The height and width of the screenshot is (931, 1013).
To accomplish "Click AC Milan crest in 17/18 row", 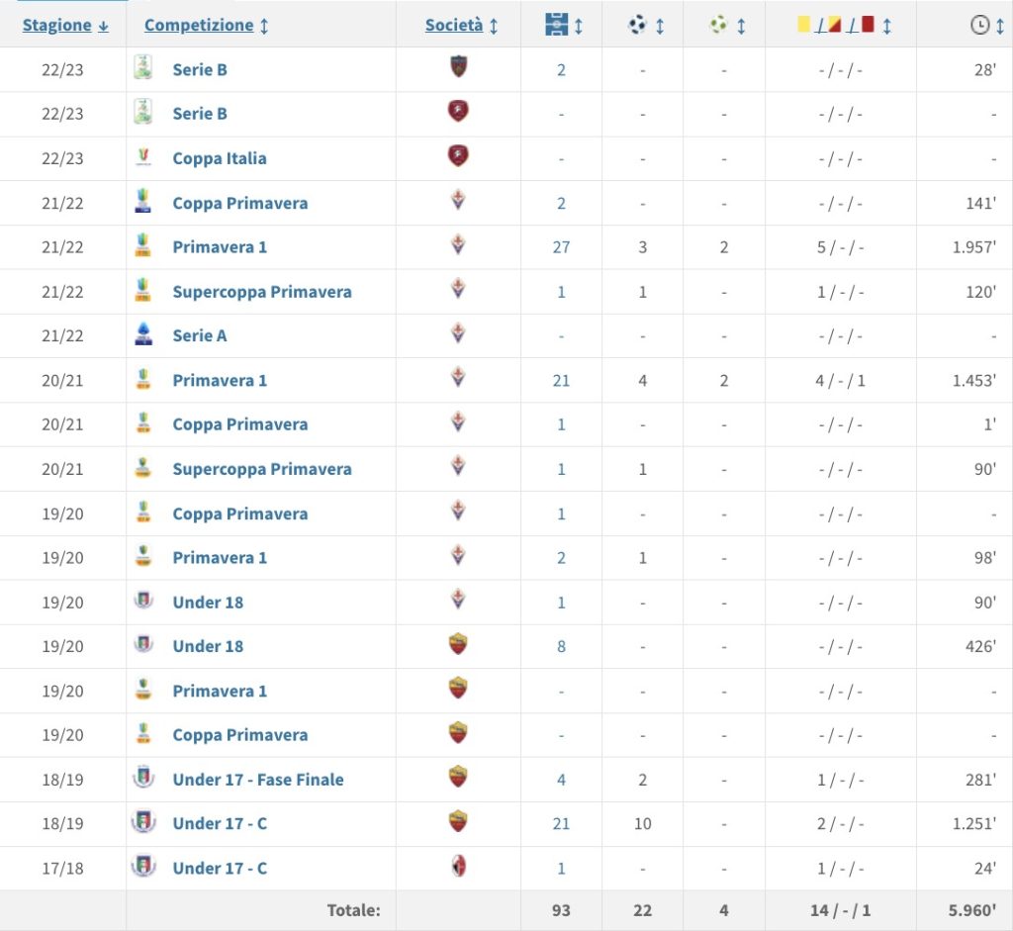I will click(x=457, y=868).
